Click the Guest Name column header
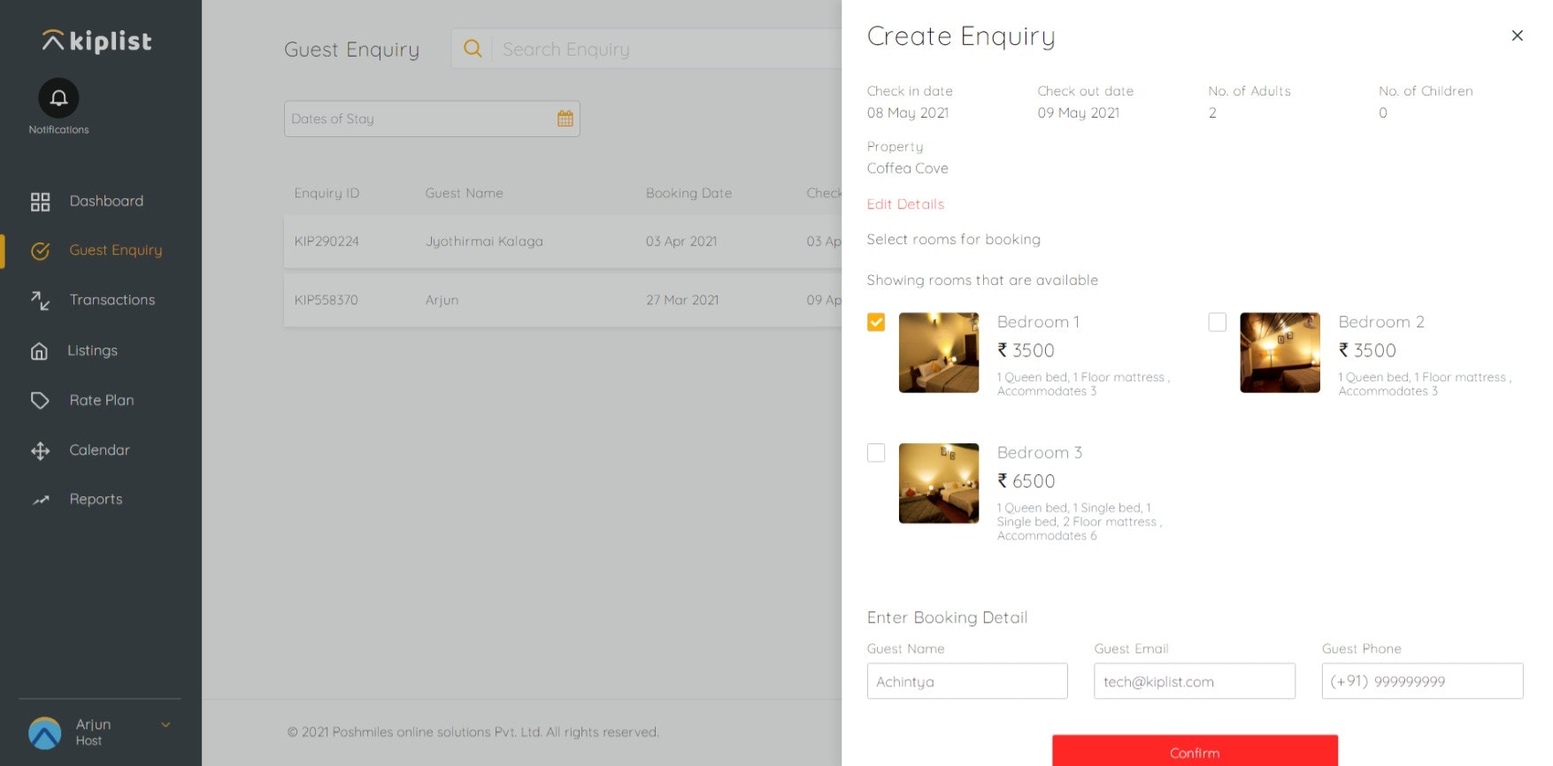Viewport: 1553px width, 766px height. pyautogui.click(x=464, y=193)
